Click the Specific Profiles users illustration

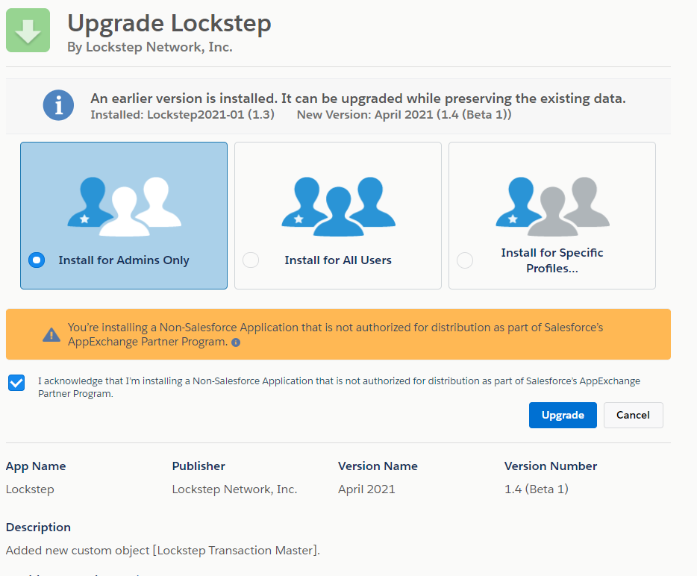(552, 201)
